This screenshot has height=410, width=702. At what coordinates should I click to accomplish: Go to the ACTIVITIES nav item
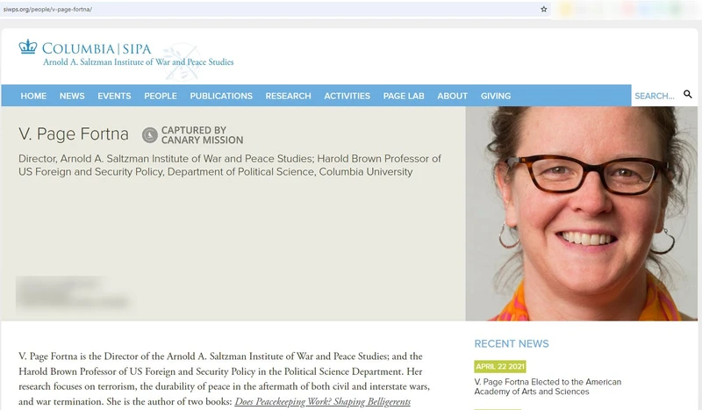(347, 96)
